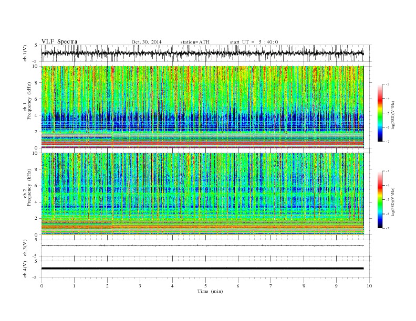Click the '2' kHz tick on ch.2 spectrogram
Viewport: 416px width, 321px height.
pos(37,219)
